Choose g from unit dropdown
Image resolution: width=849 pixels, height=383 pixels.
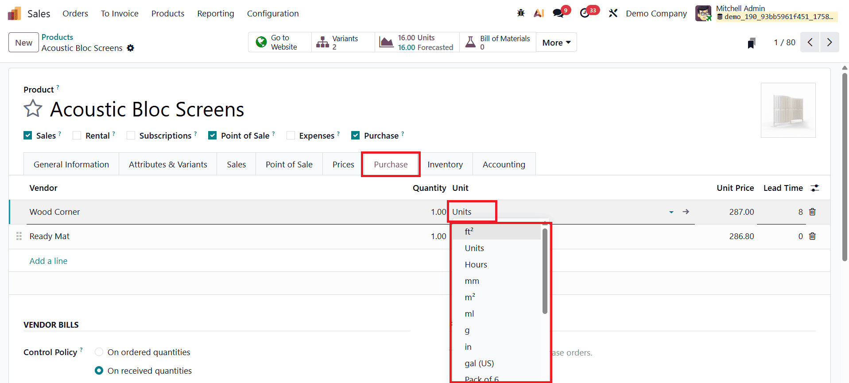[496, 331]
